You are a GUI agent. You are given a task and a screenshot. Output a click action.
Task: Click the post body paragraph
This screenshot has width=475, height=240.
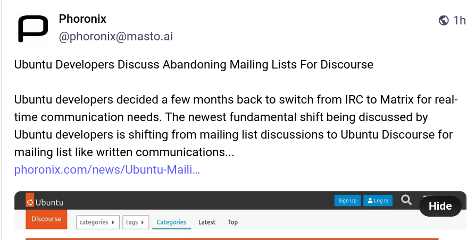tap(234, 126)
